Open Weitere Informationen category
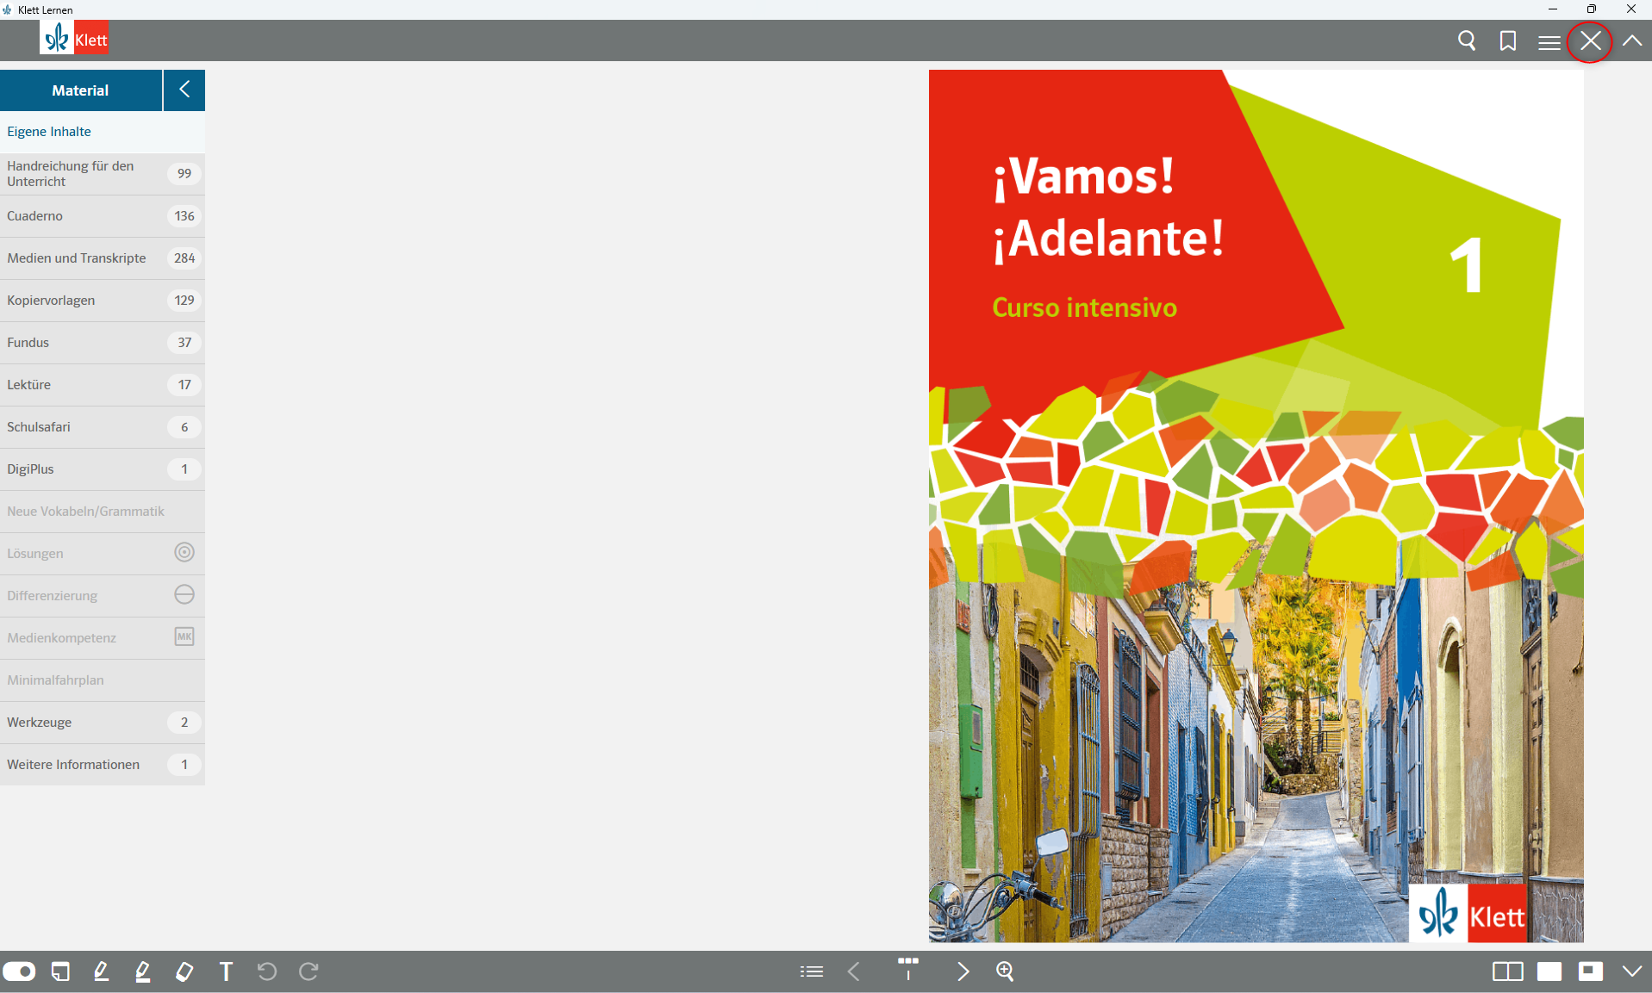Screen dimensions: 1652x993 [x=103, y=765]
